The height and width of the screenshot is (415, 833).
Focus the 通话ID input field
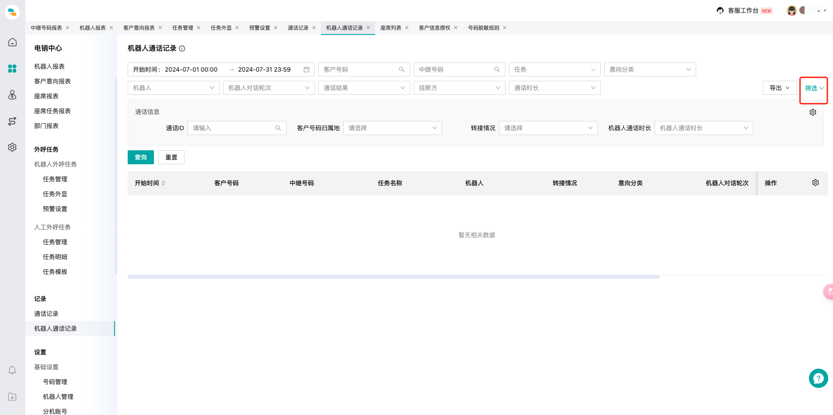point(237,128)
